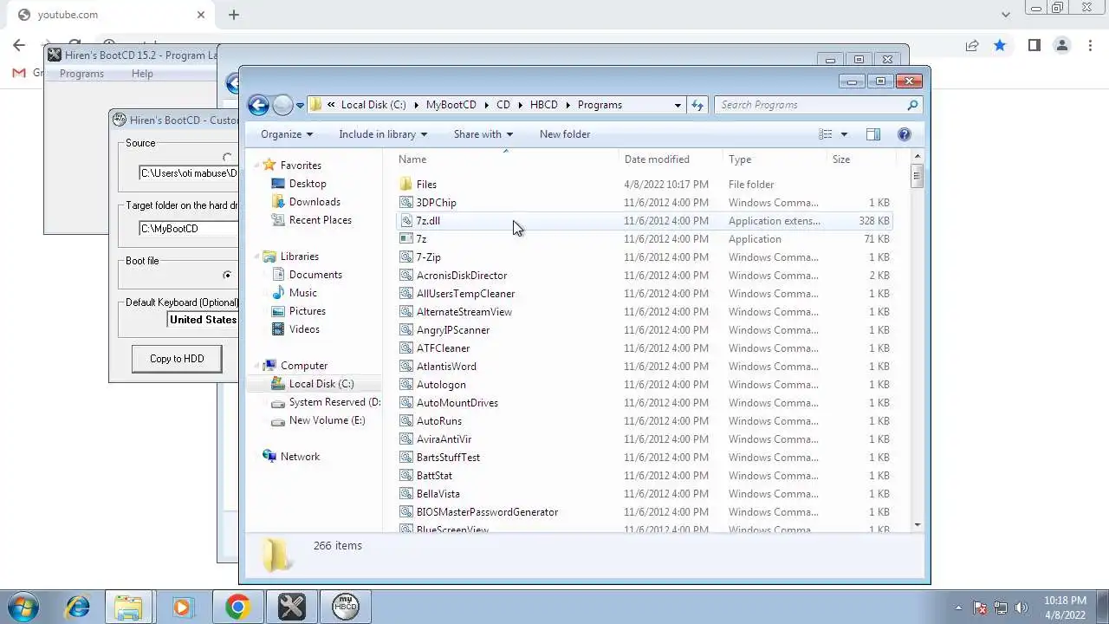The height and width of the screenshot is (624, 1109).
Task: Click the refresh button beside address bar
Action: 697,105
